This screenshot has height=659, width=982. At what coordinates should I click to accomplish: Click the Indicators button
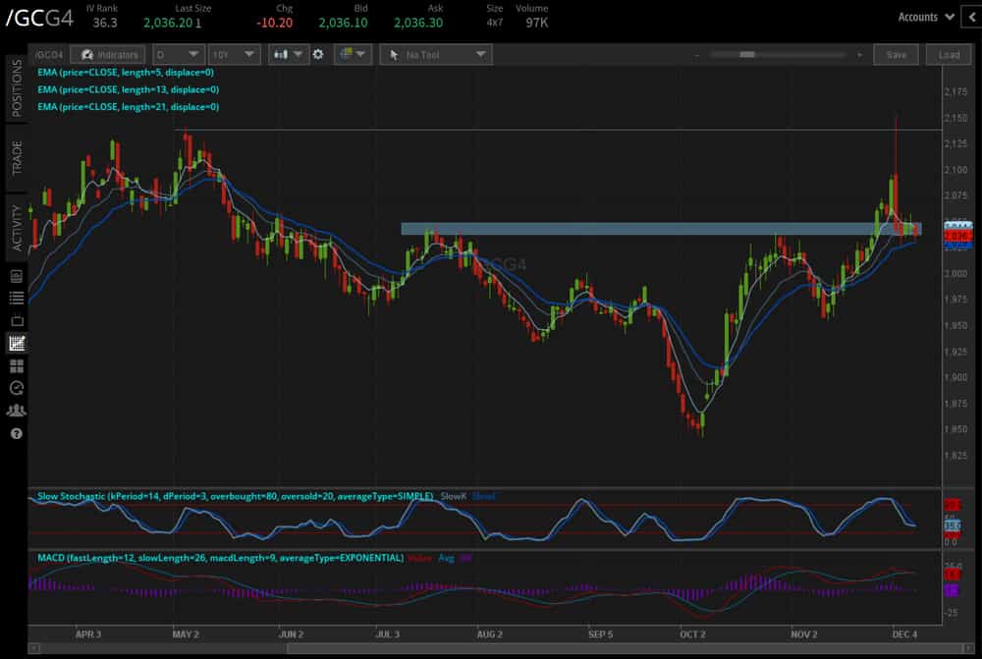(111, 55)
